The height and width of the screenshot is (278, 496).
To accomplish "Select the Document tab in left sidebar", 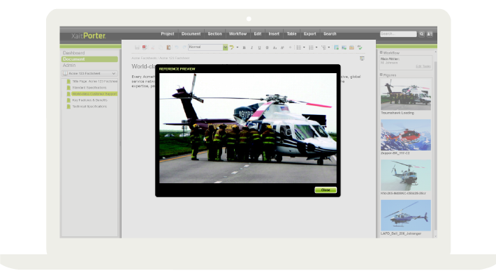I will 89,59.
